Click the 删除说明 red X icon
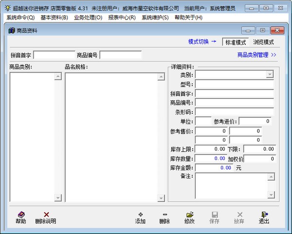This screenshot has width=292, height=234. click(46, 214)
